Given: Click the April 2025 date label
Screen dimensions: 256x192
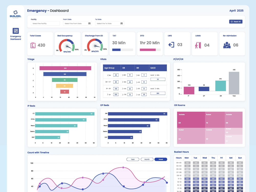Looking at the screenshot, I should click(x=236, y=10).
